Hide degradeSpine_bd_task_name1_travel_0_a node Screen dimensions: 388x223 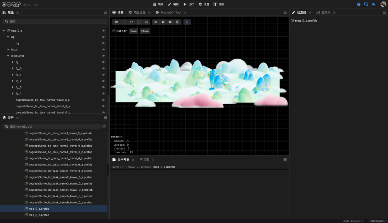(x=103, y=100)
